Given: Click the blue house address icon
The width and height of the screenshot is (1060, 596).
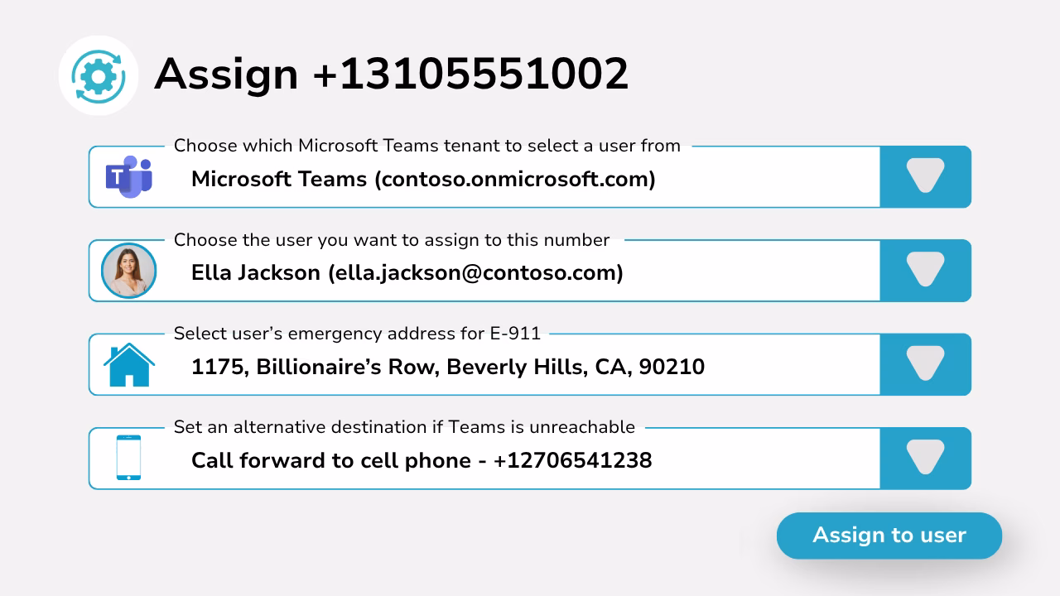Looking at the screenshot, I should tap(128, 365).
